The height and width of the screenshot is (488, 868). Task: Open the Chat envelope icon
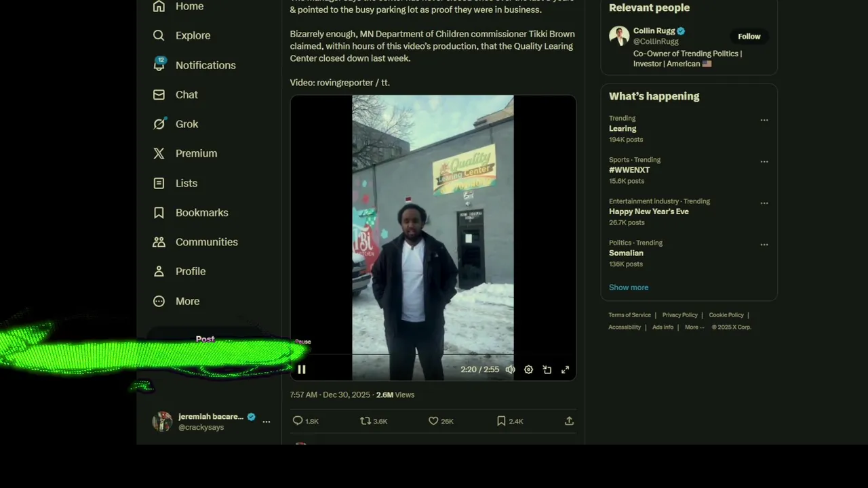[x=159, y=95]
